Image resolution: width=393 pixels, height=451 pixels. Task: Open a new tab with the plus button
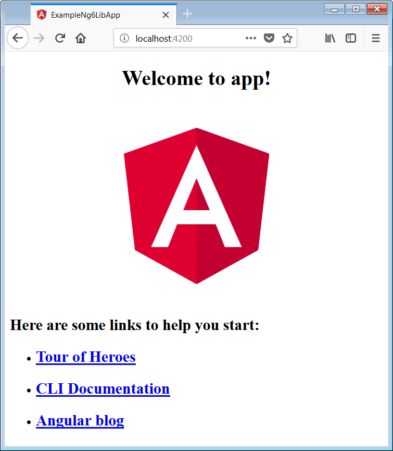coord(187,14)
